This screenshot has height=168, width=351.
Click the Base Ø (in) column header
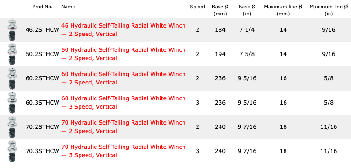coord(247,10)
